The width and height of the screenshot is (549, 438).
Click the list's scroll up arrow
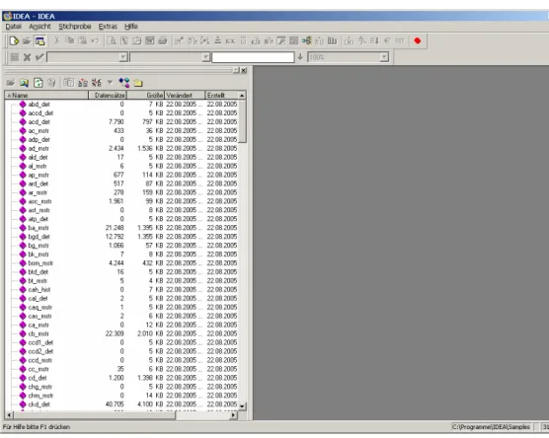coord(242,95)
